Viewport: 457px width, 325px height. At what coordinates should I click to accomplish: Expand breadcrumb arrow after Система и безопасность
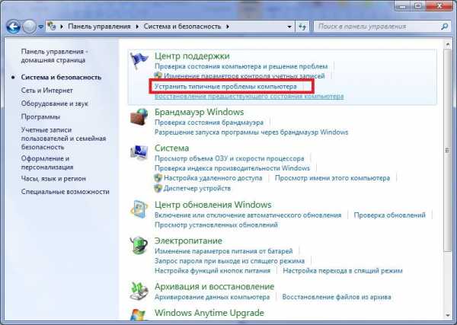point(228,27)
